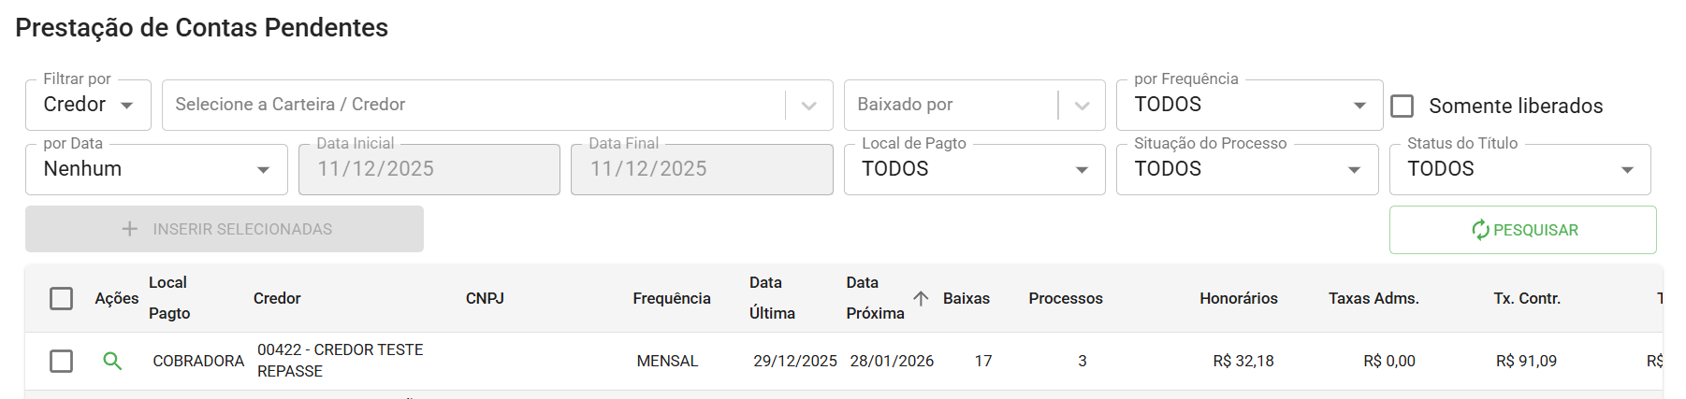Click the refresh icon in PESQUISAR button
This screenshot has width=1686, height=399.
click(x=1480, y=230)
